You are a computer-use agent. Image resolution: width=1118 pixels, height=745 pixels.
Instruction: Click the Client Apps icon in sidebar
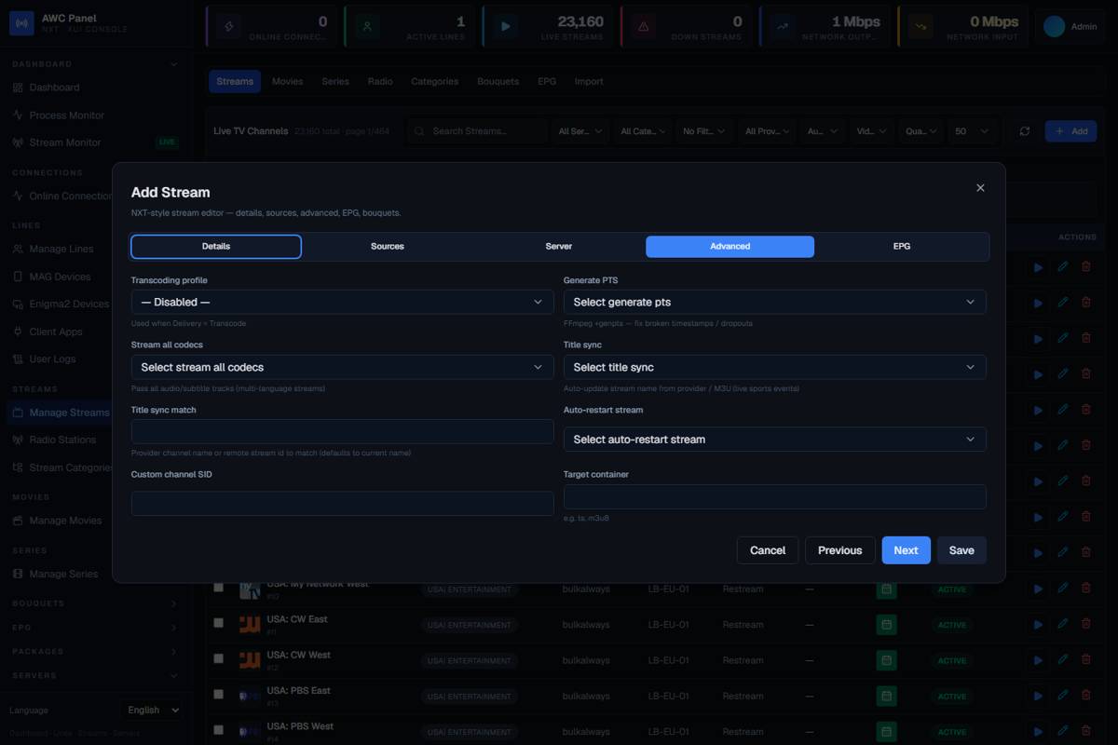click(x=18, y=332)
